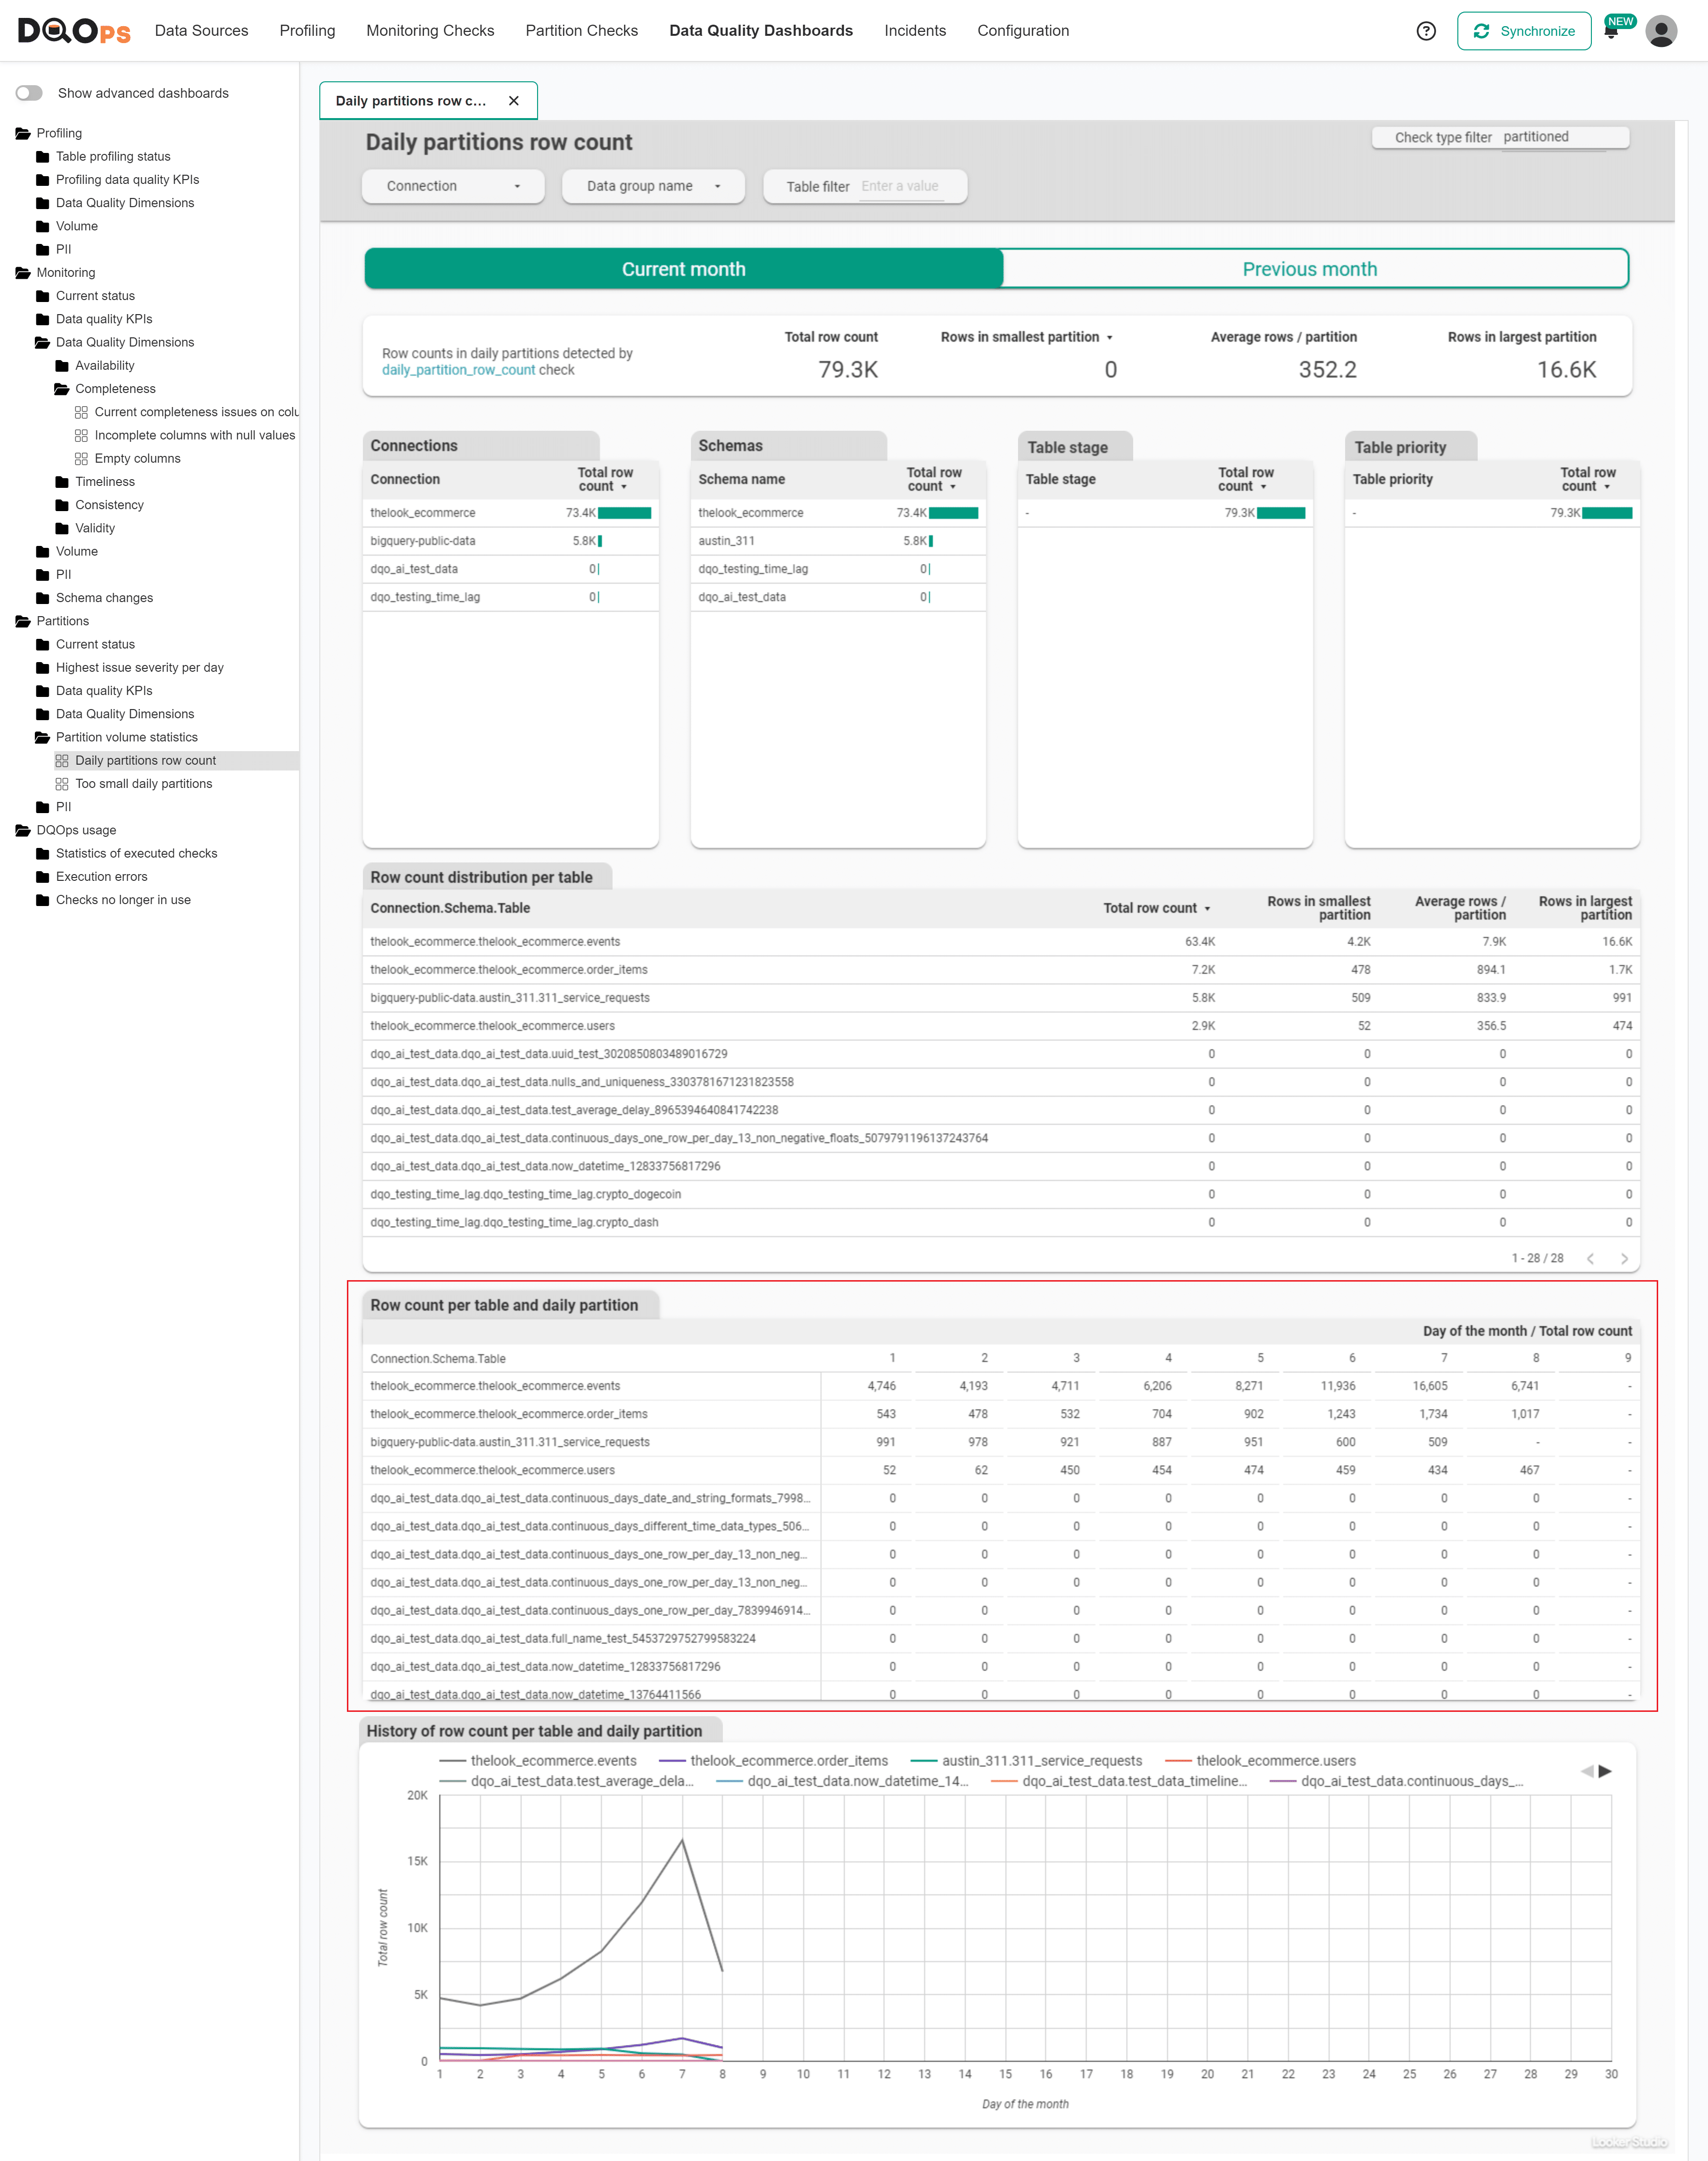The width and height of the screenshot is (1708, 2161).
Task: Click the folder icon next to Timeliness
Action: pos(62,482)
